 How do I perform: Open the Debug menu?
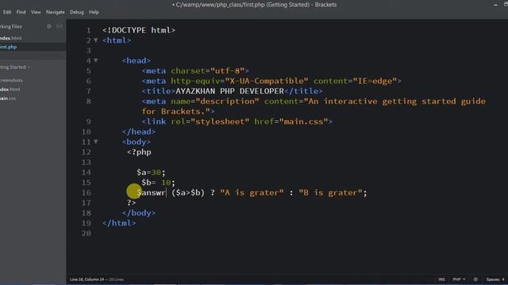tap(77, 12)
